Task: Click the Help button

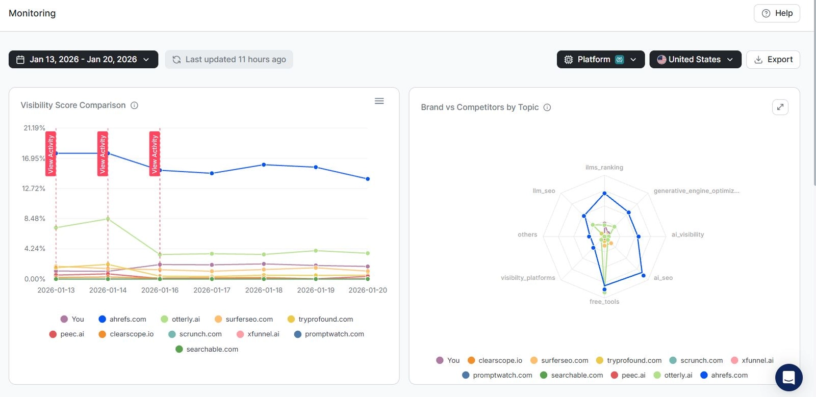Action: point(777,13)
